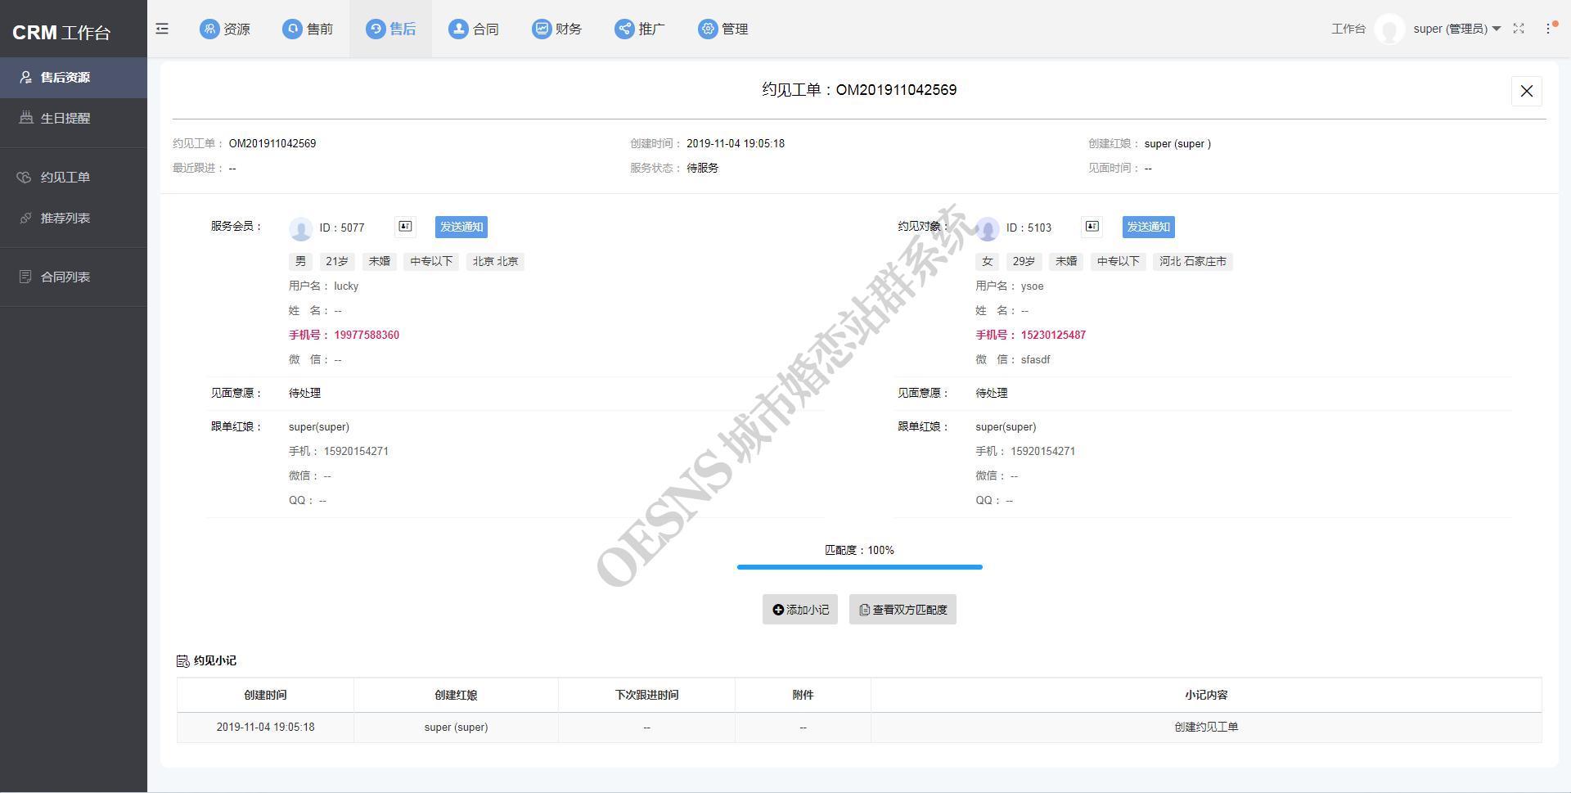Screen dimensions: 1571x793
Task: Click the 2019-11-04 19:05:18 table cell
Action: (x=265, y=728)
